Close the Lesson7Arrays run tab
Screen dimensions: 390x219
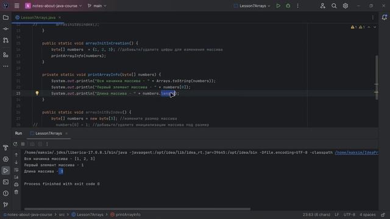(66, 133)
